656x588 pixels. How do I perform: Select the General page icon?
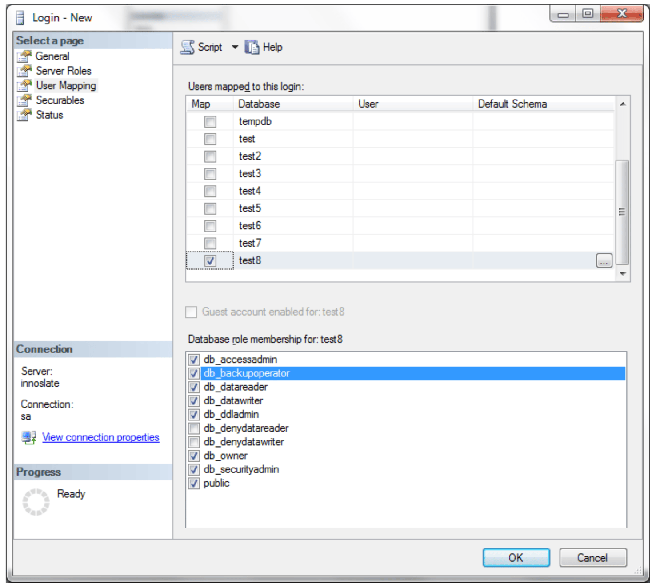tap(24, 56)
